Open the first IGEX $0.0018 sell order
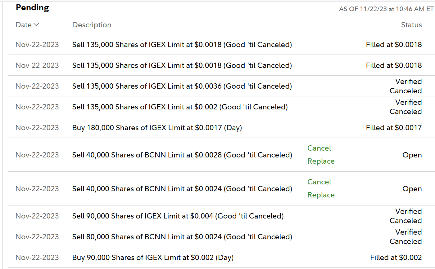The height and width of the screenshot is (269, 435). click(182, 45)
